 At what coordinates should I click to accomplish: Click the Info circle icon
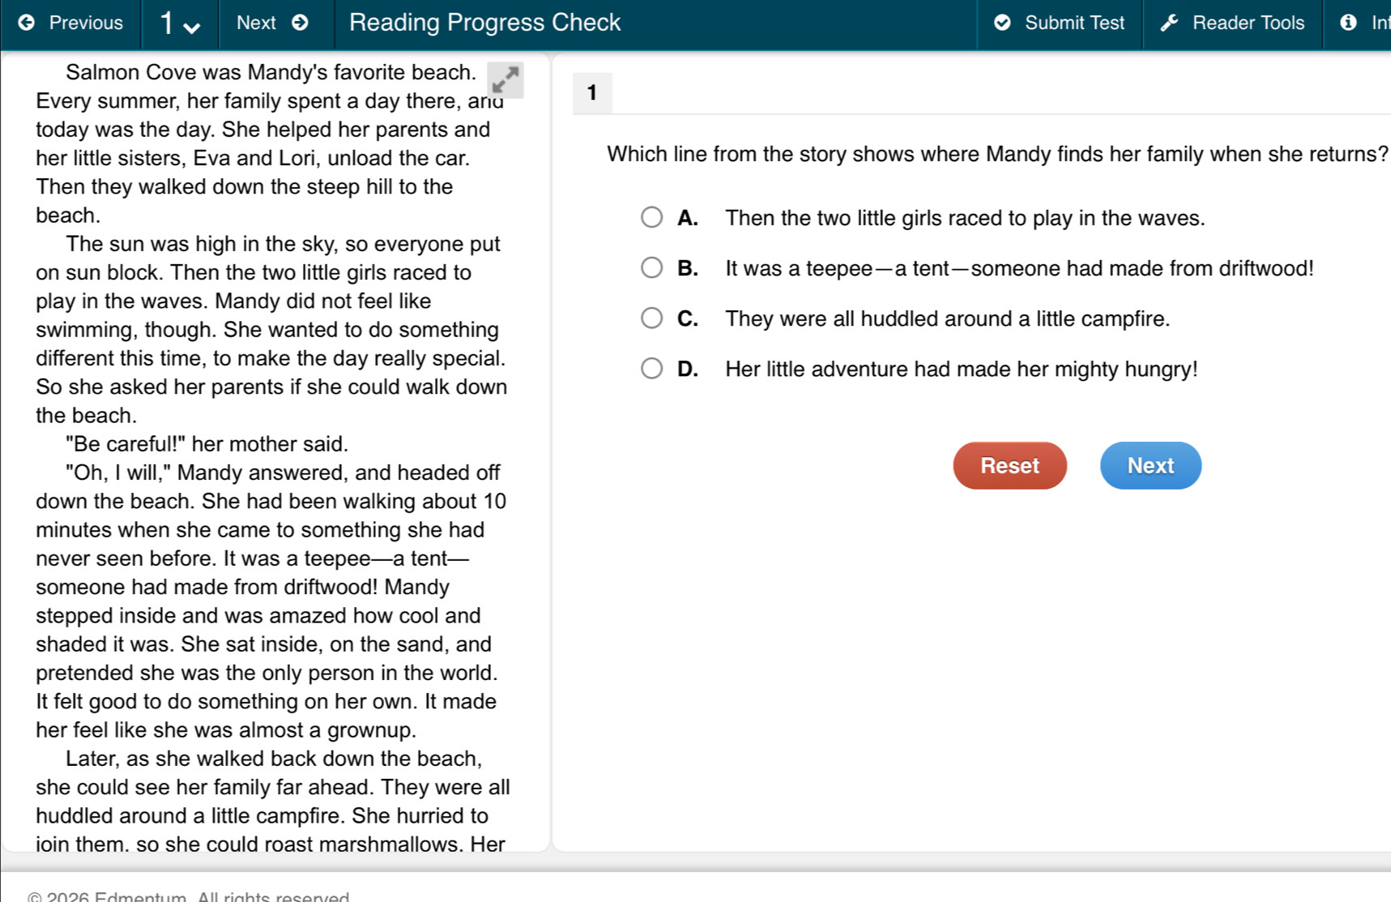[1348, 23]
